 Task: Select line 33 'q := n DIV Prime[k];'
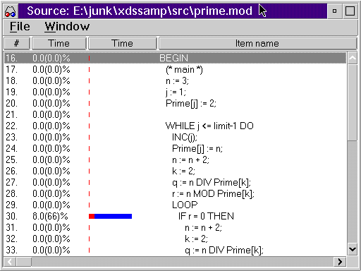(175, 250)
